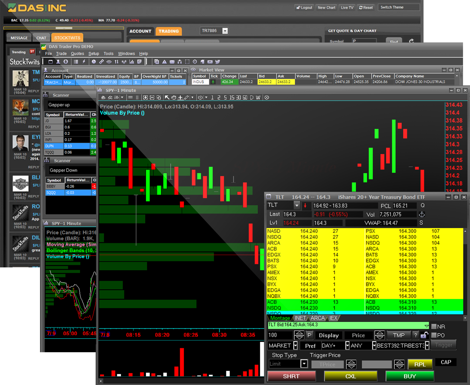Viewport: 470px width, 385px height.
Task: Pick the Pencil drawing tool on chart toolbar
Action: (x=187, y=97)
